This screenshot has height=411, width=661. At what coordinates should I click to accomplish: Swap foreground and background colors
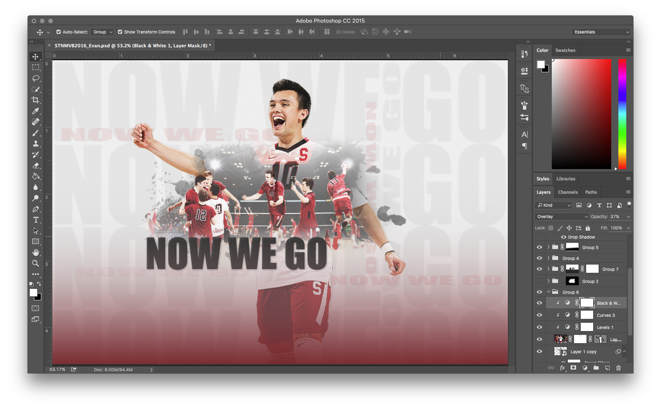(x=39, y=284)
